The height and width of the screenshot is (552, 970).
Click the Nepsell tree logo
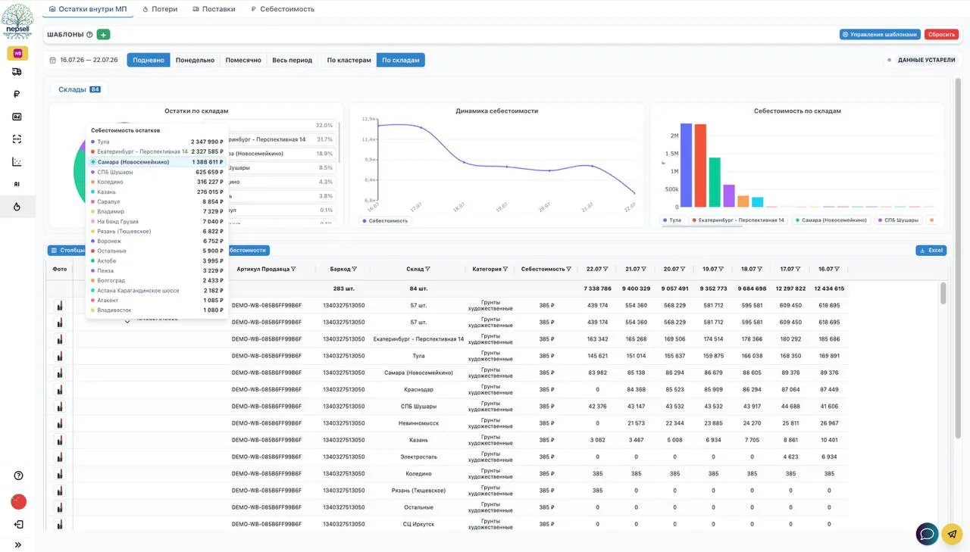tap(17, 20)
